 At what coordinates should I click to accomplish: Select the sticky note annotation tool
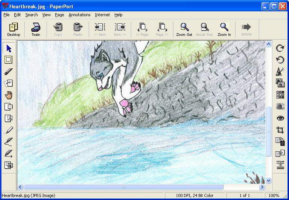point(9,107)
